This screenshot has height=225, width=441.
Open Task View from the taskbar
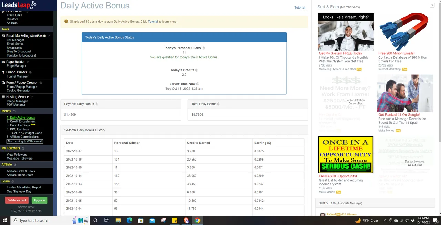click(x=106, y=221)
